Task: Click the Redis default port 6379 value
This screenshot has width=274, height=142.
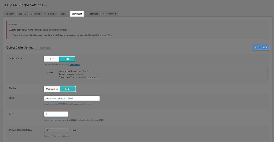Action: point(101,120)
